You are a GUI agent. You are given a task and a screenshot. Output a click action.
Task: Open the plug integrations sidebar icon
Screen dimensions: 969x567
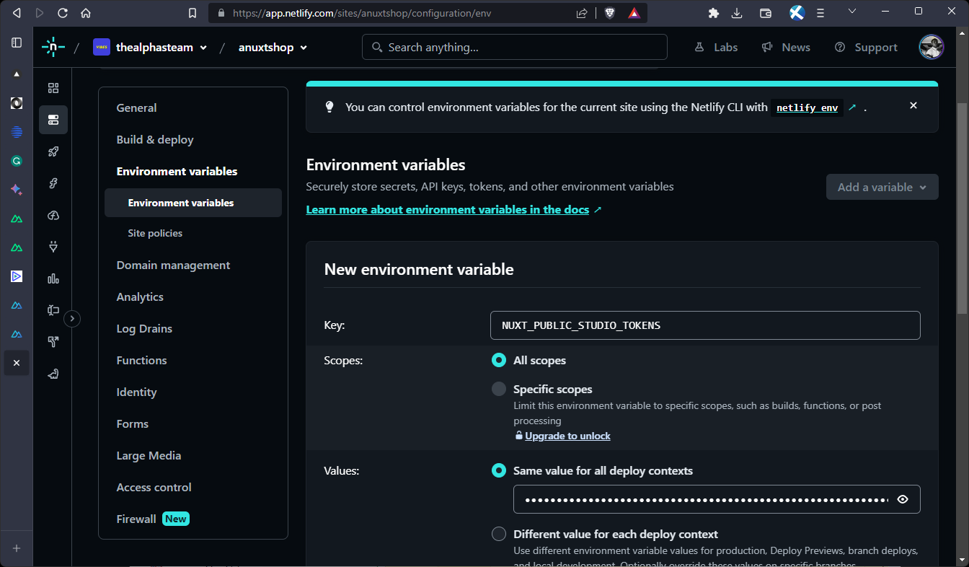[53, 247]
